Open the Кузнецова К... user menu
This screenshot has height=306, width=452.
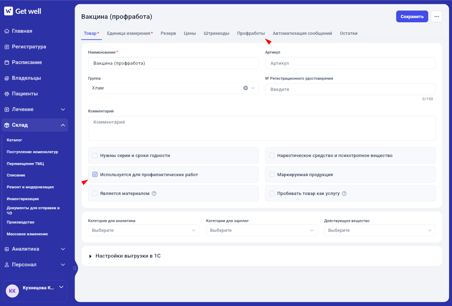[35, 291]
